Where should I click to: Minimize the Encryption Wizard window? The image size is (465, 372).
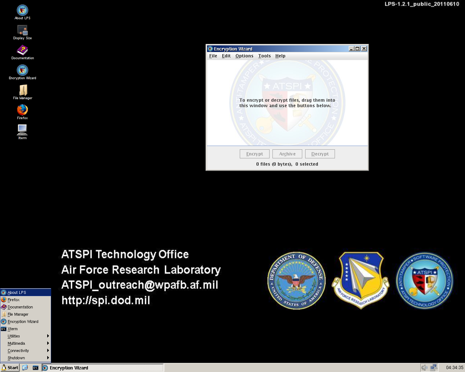pos(351,49)
